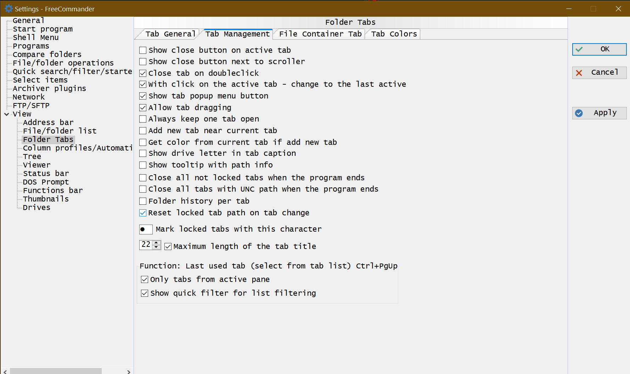Open the File Container Tab page
630x374 pixels.
[320, 34]
